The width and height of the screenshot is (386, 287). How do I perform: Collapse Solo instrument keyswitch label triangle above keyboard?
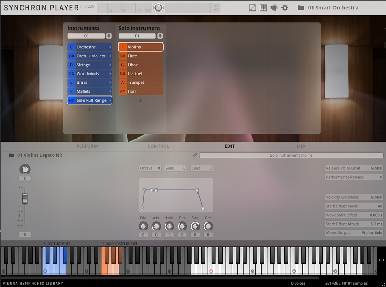[103, 243]
